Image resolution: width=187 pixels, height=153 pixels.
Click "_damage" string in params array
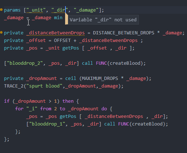(x=86, y=10)
